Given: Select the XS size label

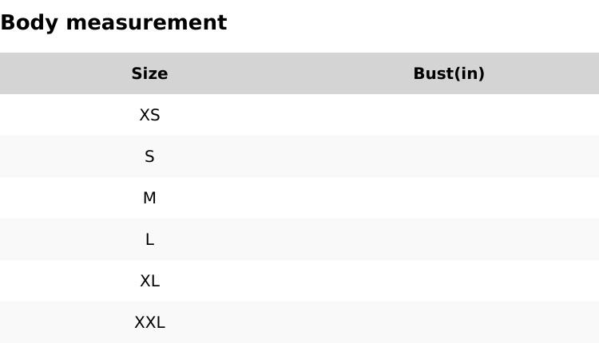Looking at the screenshot, I should [149, 115].
